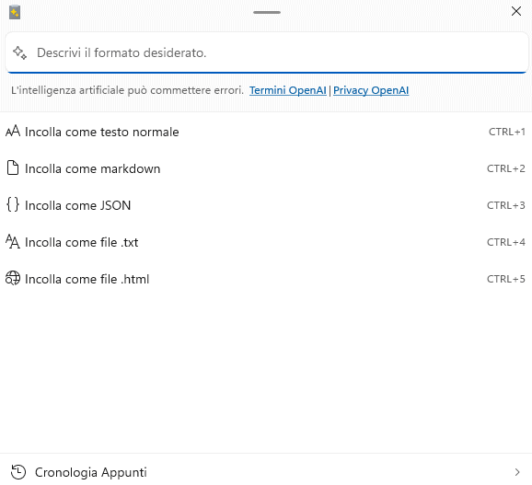Click the icon beside file .txt option
532x485 pixels.
(x=13, y=242)
